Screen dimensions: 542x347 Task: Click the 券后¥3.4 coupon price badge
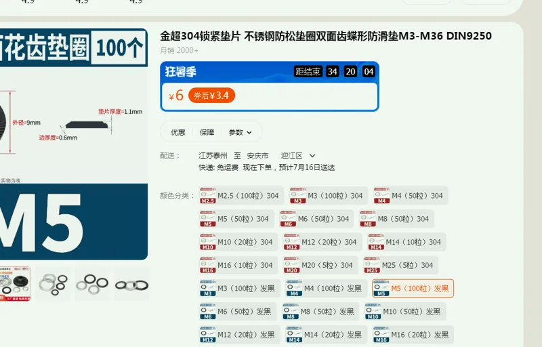pos(211,96)
